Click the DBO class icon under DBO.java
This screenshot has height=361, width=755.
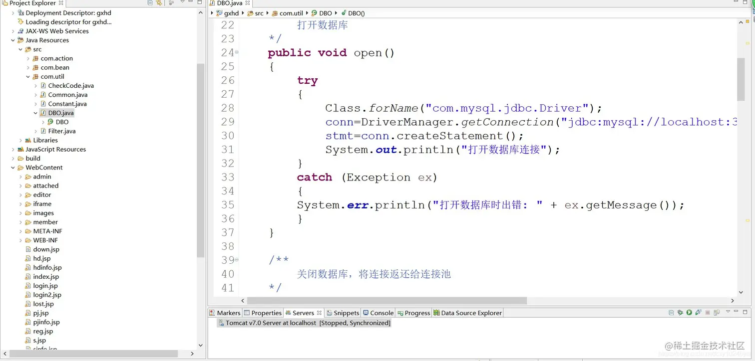[50, 122]
